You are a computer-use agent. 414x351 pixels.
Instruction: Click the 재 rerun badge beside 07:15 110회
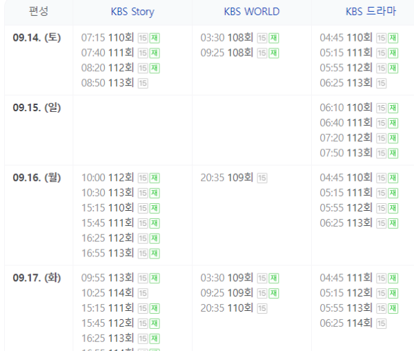click(155, 38)
